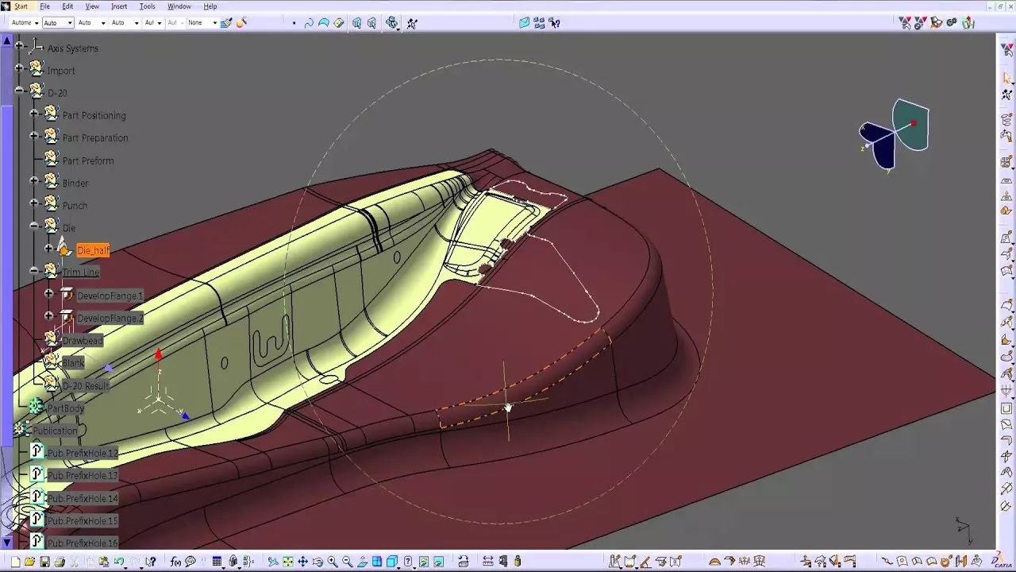The width and height of the screenshot is (1016, 572).
Task: Select Die_half in the tree
Action: click(94, 250)
